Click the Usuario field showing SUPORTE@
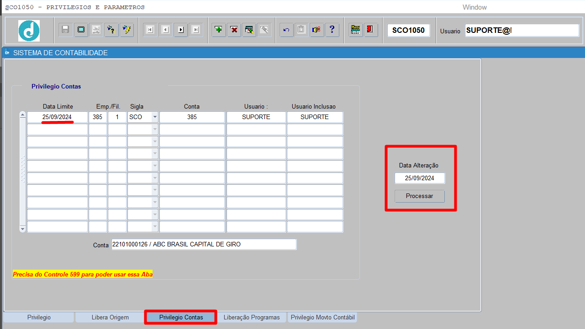The height and width of the screenshot is (329, 585). [522, 31]
